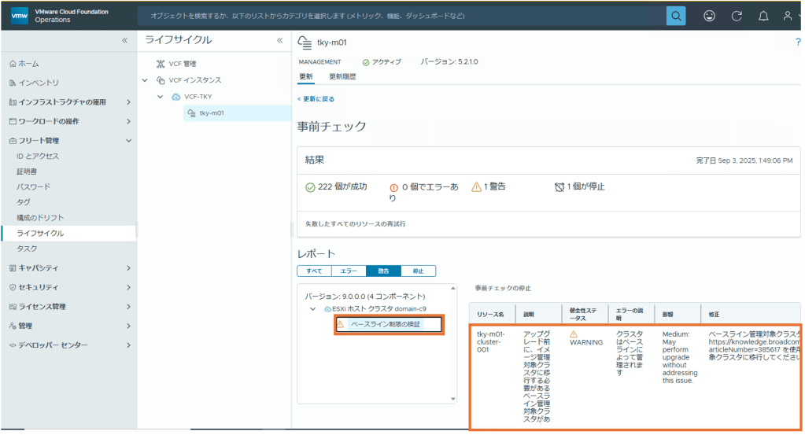This screenshot has width=805, height=435.
Task: Collapse VCF-TKY tree node
Action: click(161, 97)
